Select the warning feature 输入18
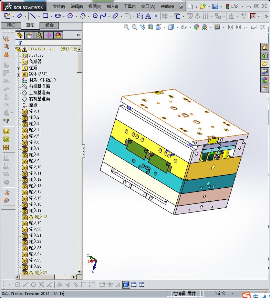 coord(41,217)
